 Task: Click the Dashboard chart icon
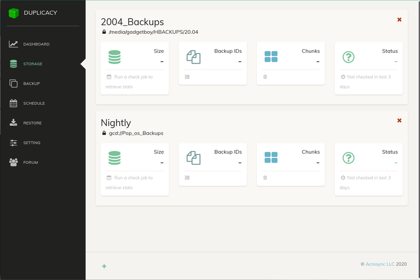pyautogui.click(x=13, y=44)
